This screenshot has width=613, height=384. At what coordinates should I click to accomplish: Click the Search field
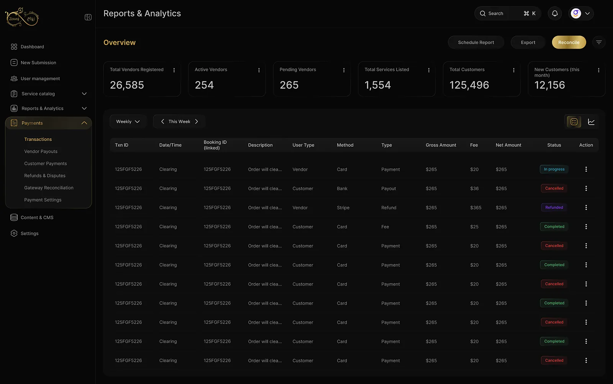pos(508,13)
